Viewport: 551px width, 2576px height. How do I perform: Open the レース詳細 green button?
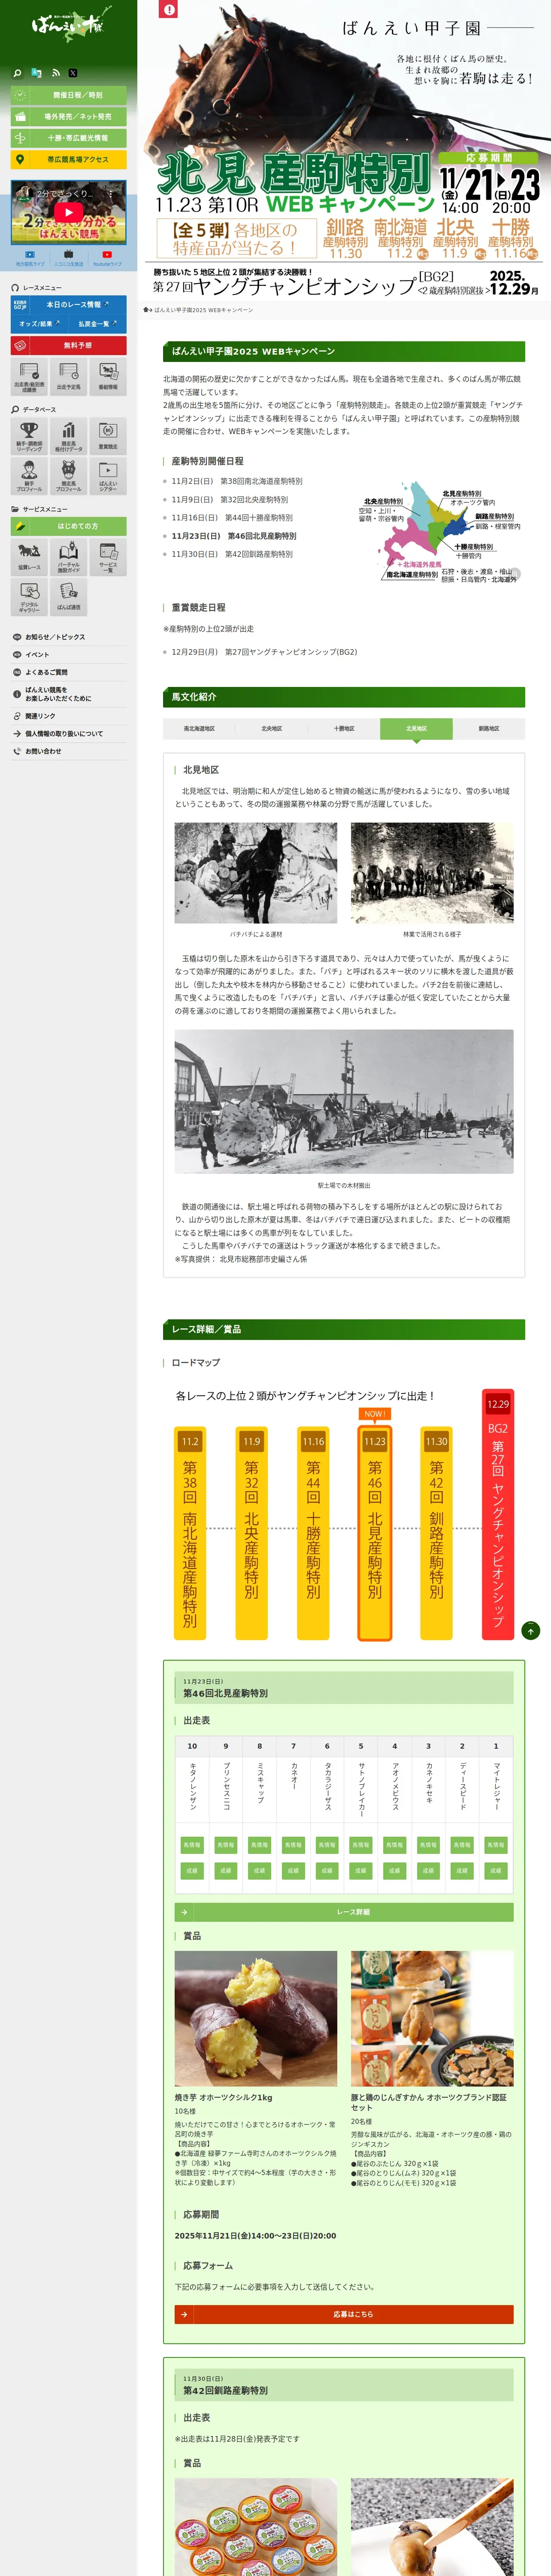[x=344, y=1912]
